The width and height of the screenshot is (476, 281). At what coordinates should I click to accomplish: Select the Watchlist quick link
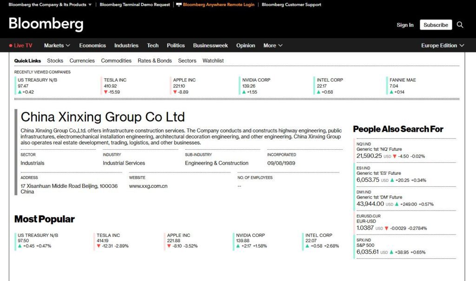point(213,61)
